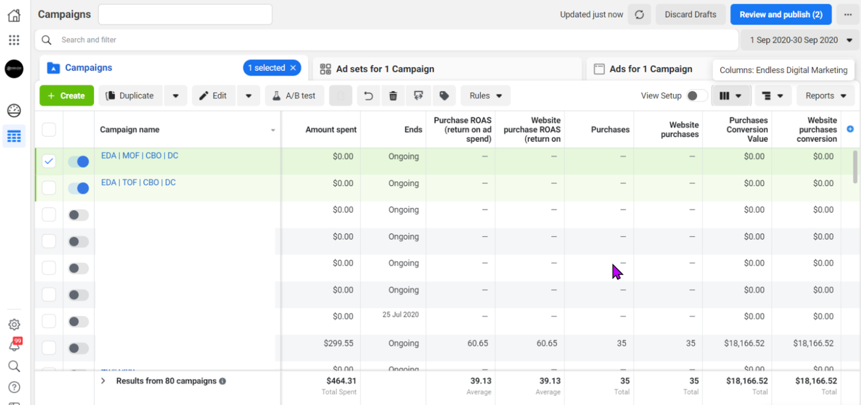This screenshot has height=405, width=861.
Task: Open the Edit dropdown arrow
Action: click(248, 96)
